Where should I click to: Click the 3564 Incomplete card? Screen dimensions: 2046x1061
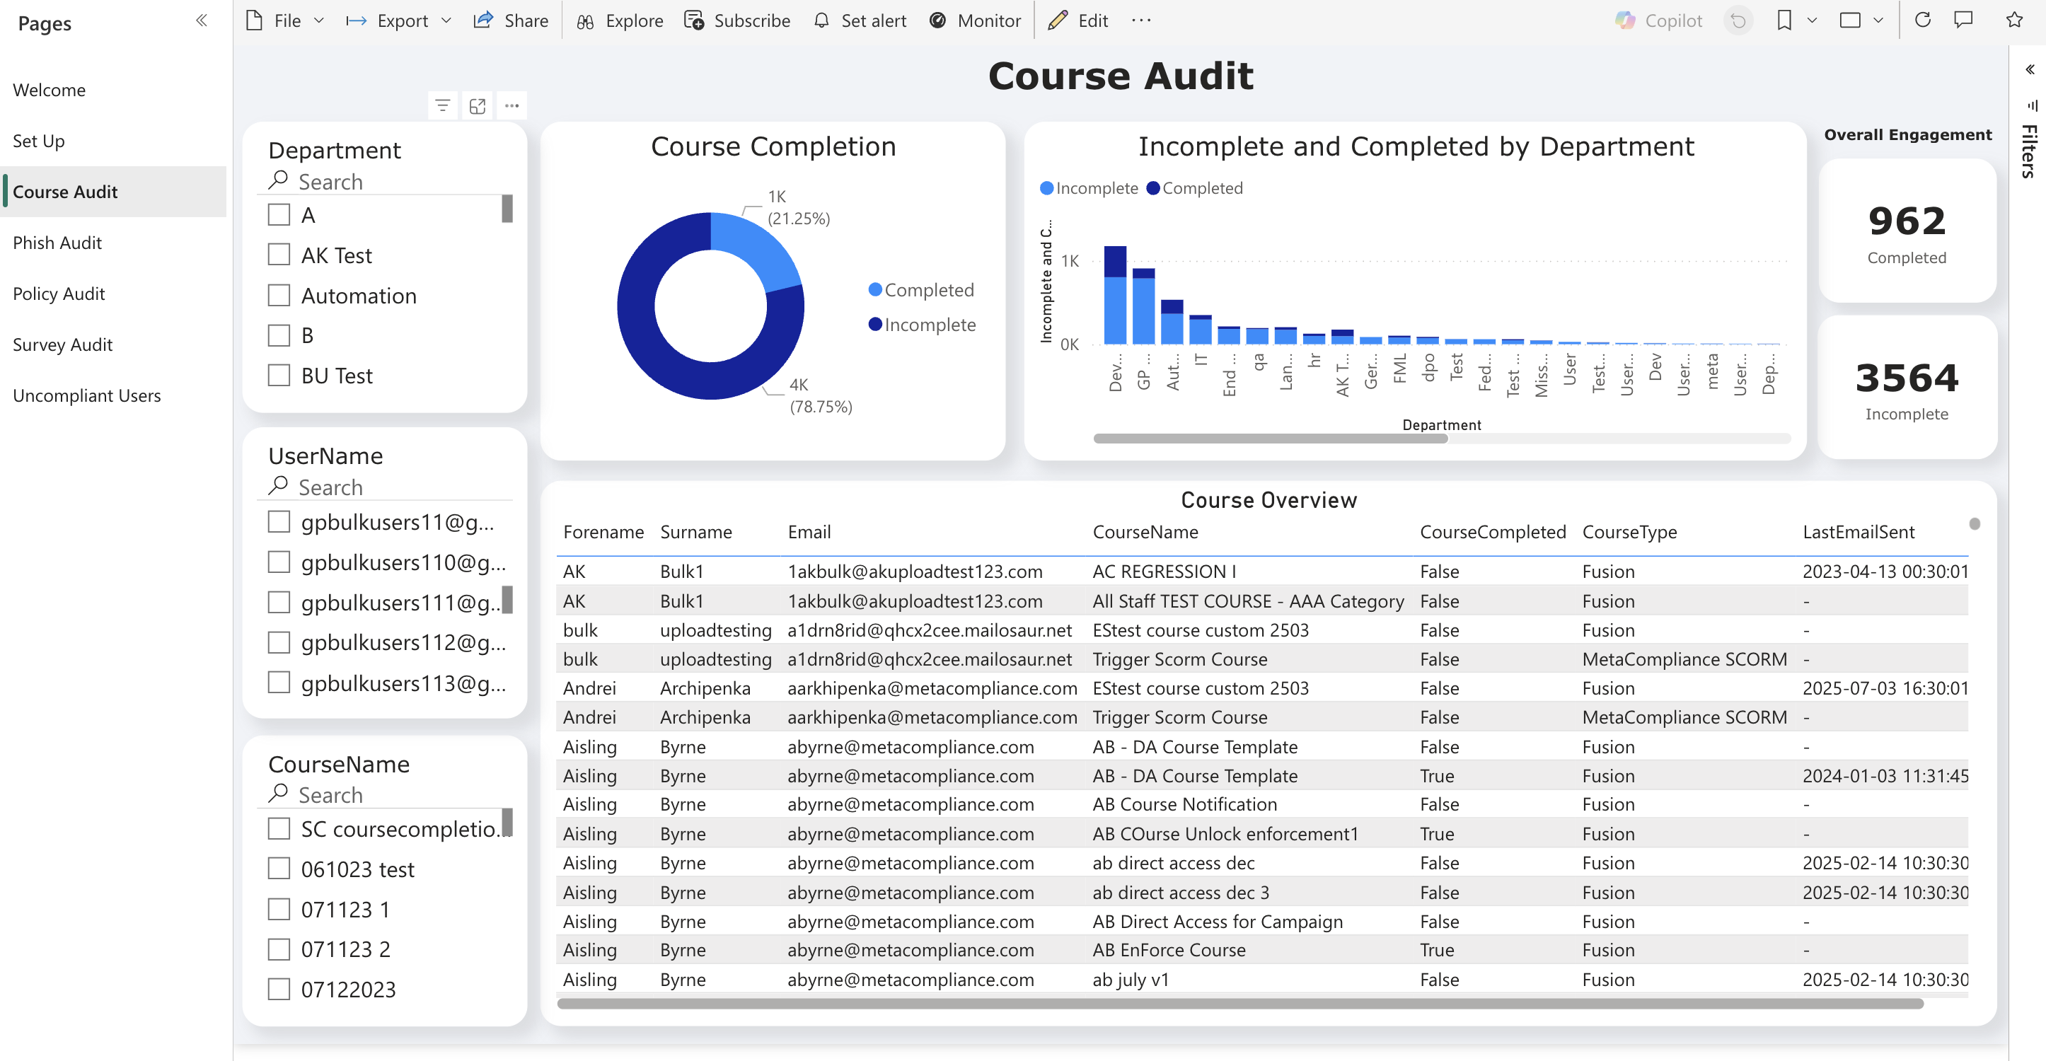coord(1907,388)
